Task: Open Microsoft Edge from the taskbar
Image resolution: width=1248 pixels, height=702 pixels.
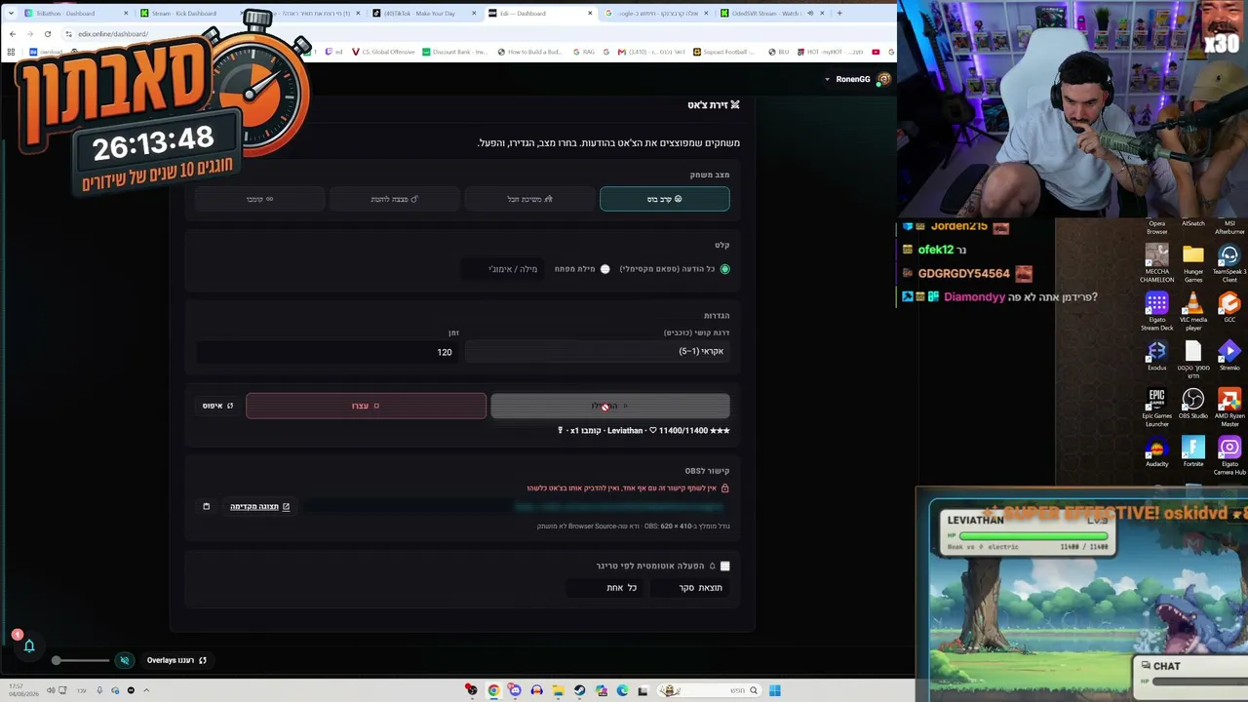Action: [622, 690]
